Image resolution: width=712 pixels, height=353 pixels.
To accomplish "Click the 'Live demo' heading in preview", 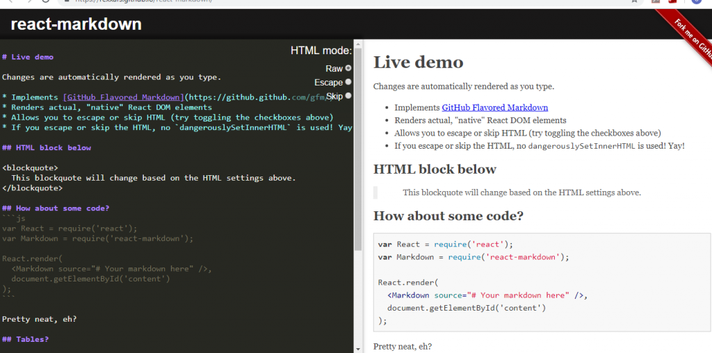I will (x=418, y=62).
